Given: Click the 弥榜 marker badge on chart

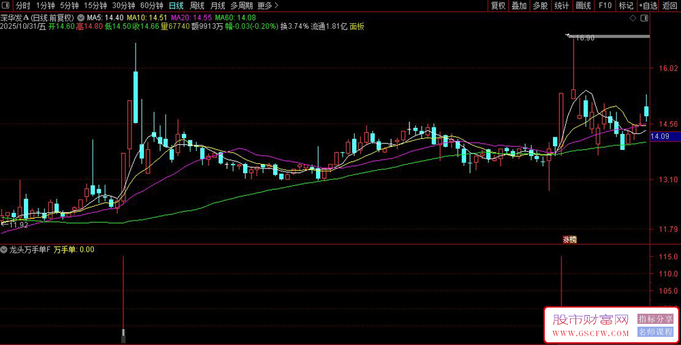Looking at the screenshot, I should [569, 239].
